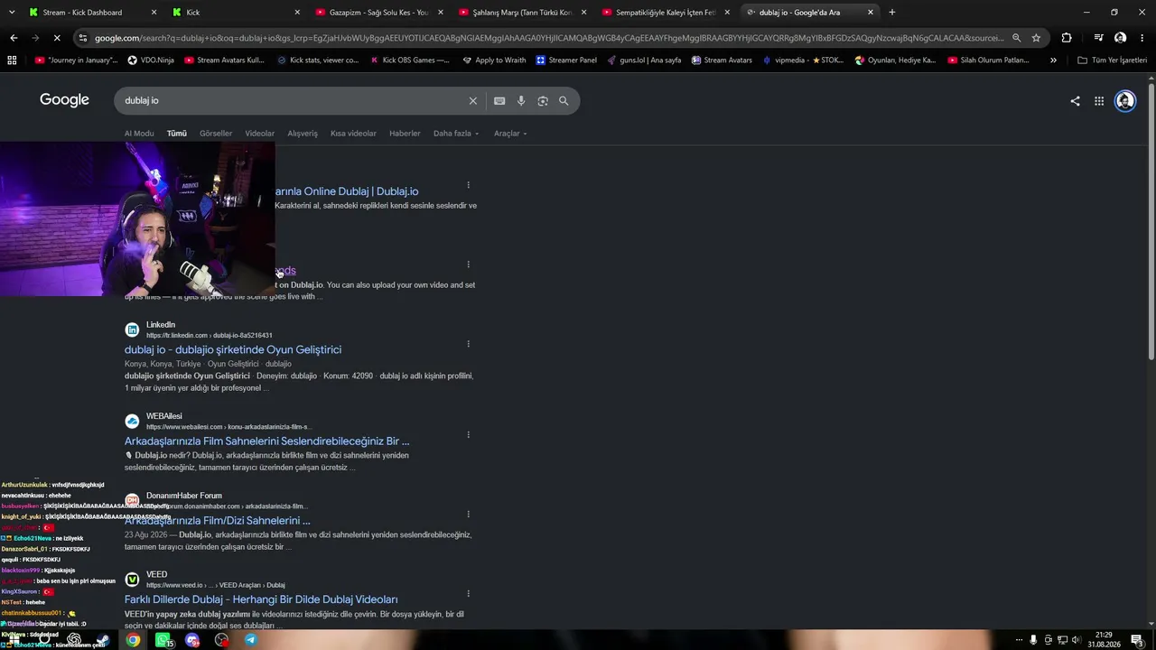Go back to the previous page
This screenshot has height=650, width=1156.
tap(14, 38)
